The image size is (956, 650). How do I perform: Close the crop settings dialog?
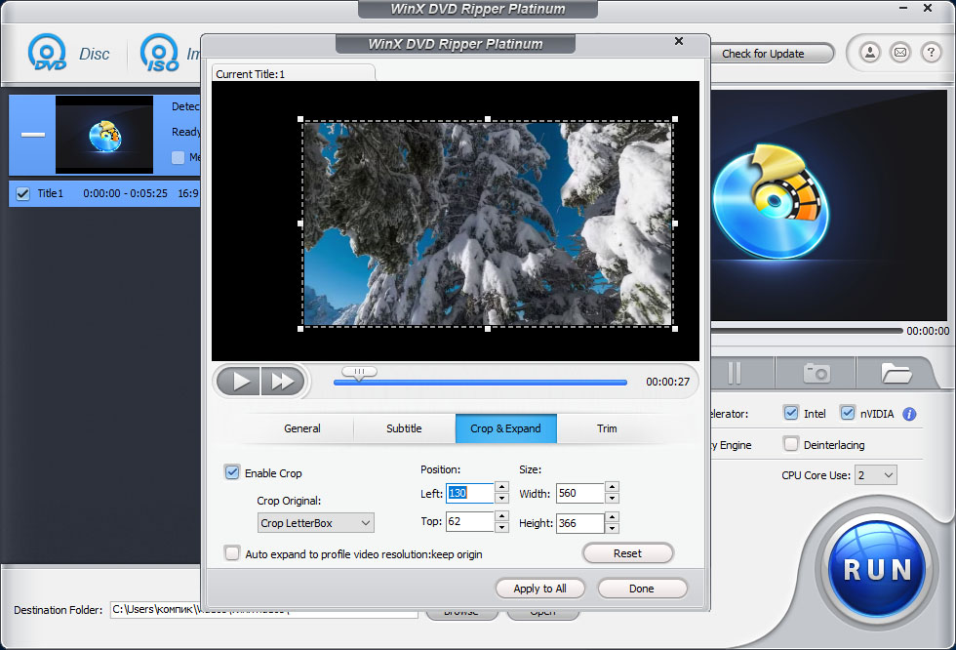(x=679, y=41)
